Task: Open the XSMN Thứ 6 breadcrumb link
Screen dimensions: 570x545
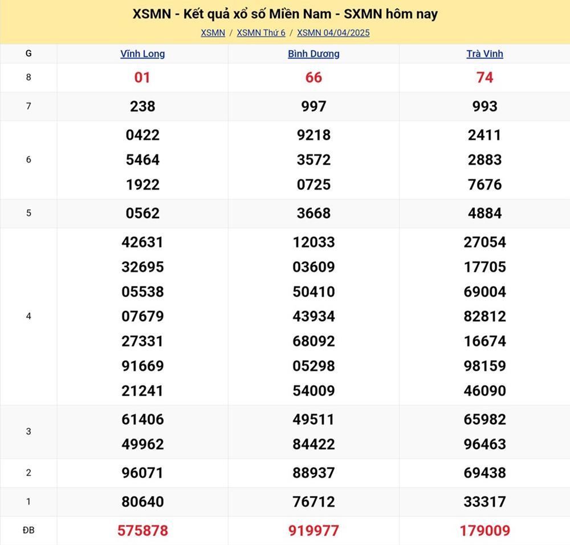Action: click(261, 33)
